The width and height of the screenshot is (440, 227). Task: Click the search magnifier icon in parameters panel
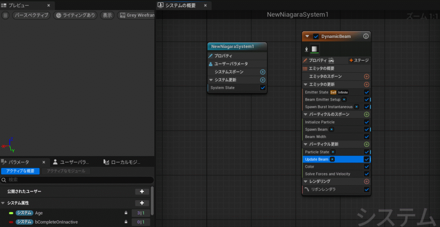[4, 180]
